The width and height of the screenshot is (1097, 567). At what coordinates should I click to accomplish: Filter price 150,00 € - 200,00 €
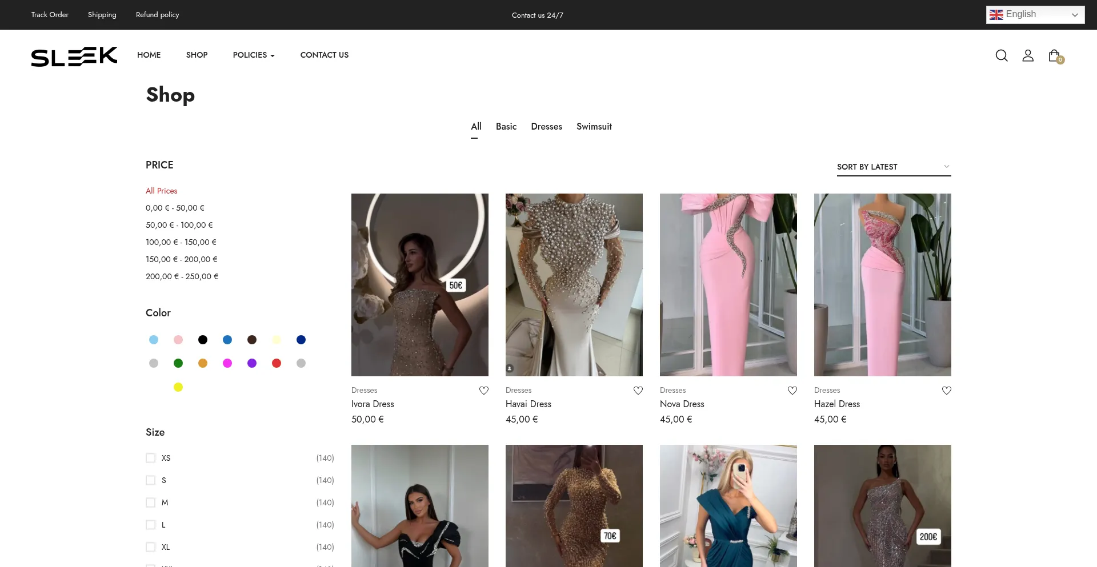click(182, 259)
